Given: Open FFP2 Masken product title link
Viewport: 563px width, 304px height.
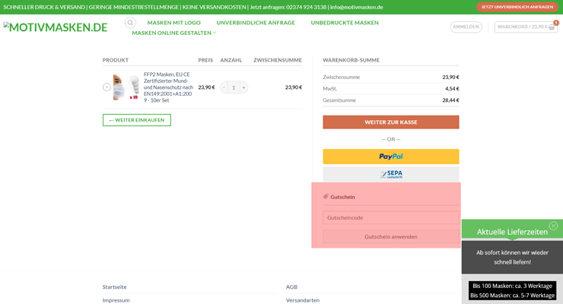Looking at the screenshot, I should click(168, 87).
